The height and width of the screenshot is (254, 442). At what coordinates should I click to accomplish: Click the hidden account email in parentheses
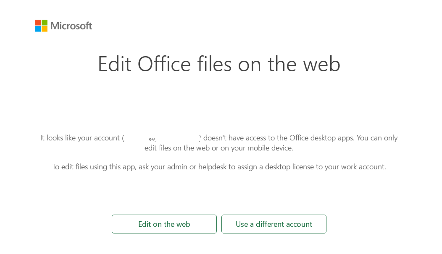pyautogui.click(x=162, y=138)
